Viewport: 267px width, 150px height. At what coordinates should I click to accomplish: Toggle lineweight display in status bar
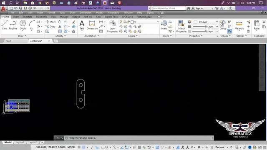click(x=134, y=147)
